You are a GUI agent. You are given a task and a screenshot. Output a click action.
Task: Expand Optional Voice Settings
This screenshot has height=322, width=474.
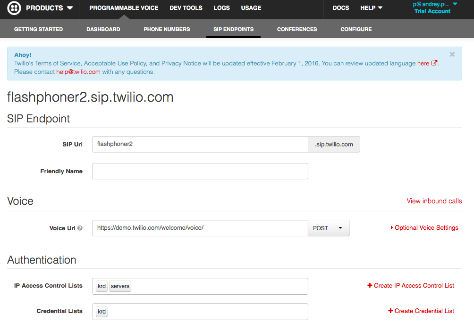point(424,228)
